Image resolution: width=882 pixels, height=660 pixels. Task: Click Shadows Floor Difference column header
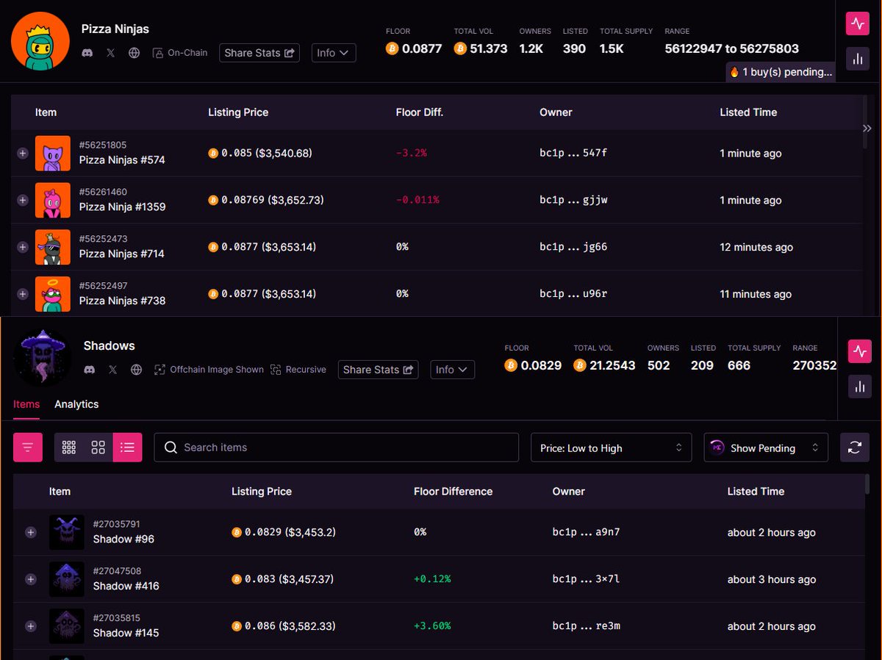click(x=453, y=492)
